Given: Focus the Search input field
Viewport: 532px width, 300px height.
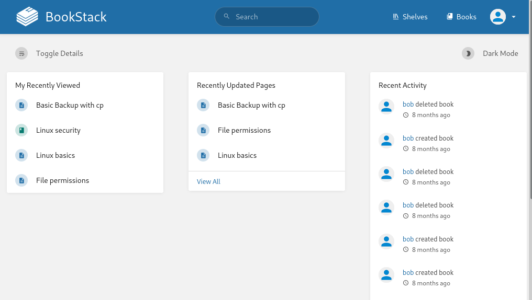Looking at the screenshot, I should point(267,17).
